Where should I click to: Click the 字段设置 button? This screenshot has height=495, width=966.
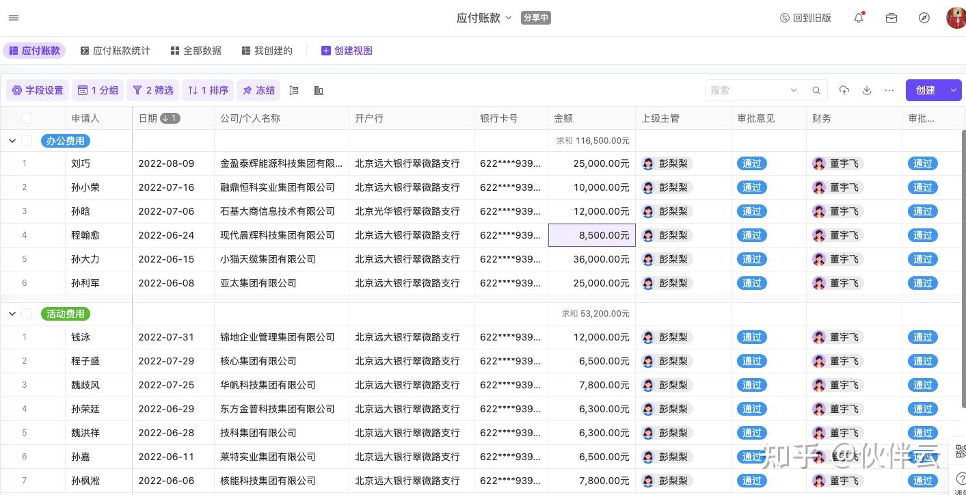point(38,90)
